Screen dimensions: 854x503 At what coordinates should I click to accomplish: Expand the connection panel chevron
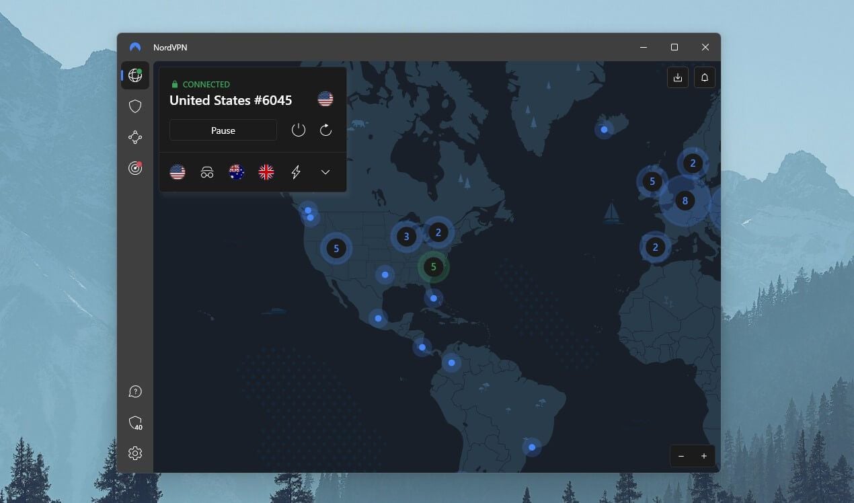coord(325,172)
